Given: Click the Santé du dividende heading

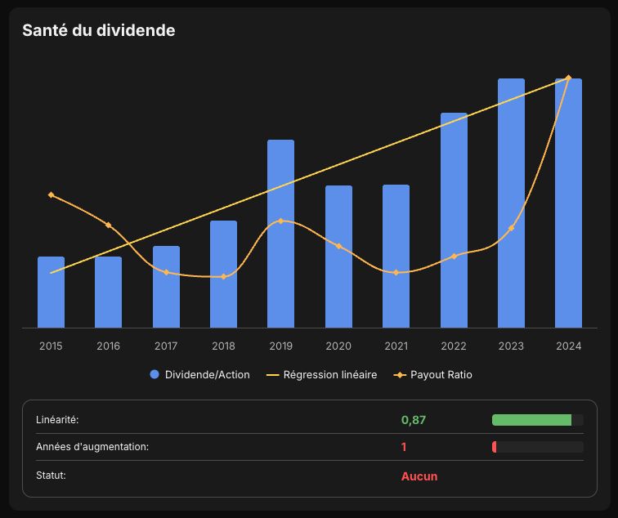Looking at the screenshot, I should (99, 30).
